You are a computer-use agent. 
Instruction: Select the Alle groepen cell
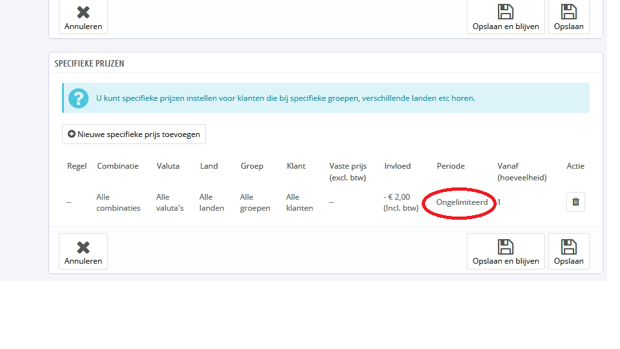(255, 202)
